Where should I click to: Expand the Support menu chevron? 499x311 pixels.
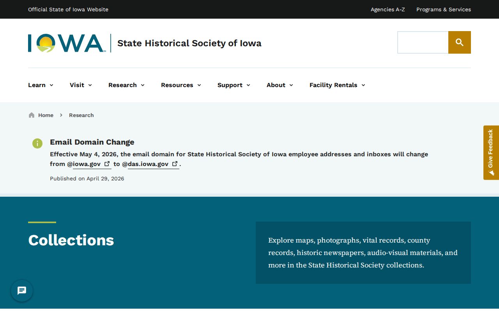(x=248, y=85)
